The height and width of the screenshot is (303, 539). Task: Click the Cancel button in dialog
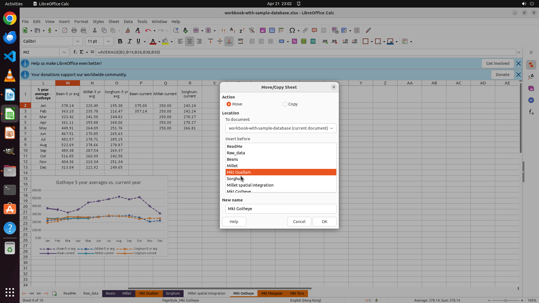[299, 222]
